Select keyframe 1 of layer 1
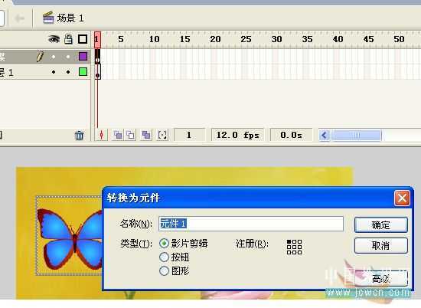Screen dimensions: 421x308 97,72
